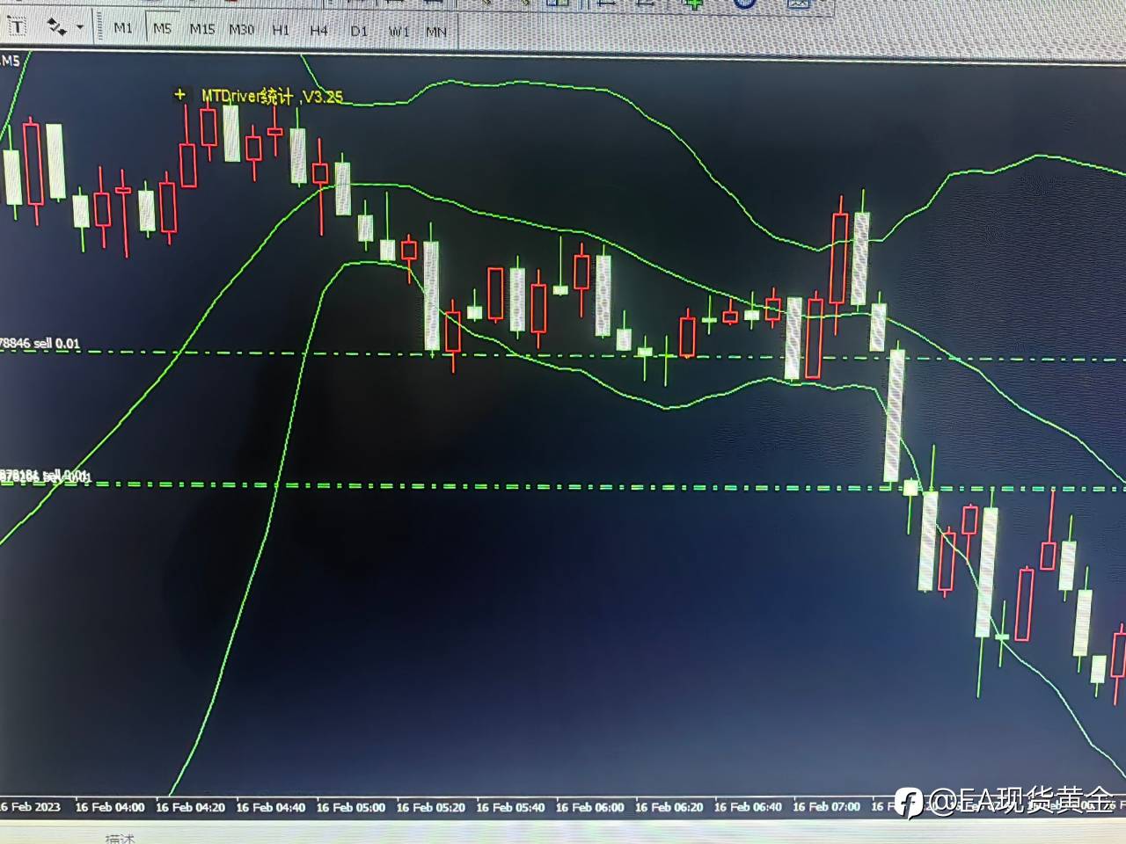Switch chart to MN timeframe

(436, 32)
